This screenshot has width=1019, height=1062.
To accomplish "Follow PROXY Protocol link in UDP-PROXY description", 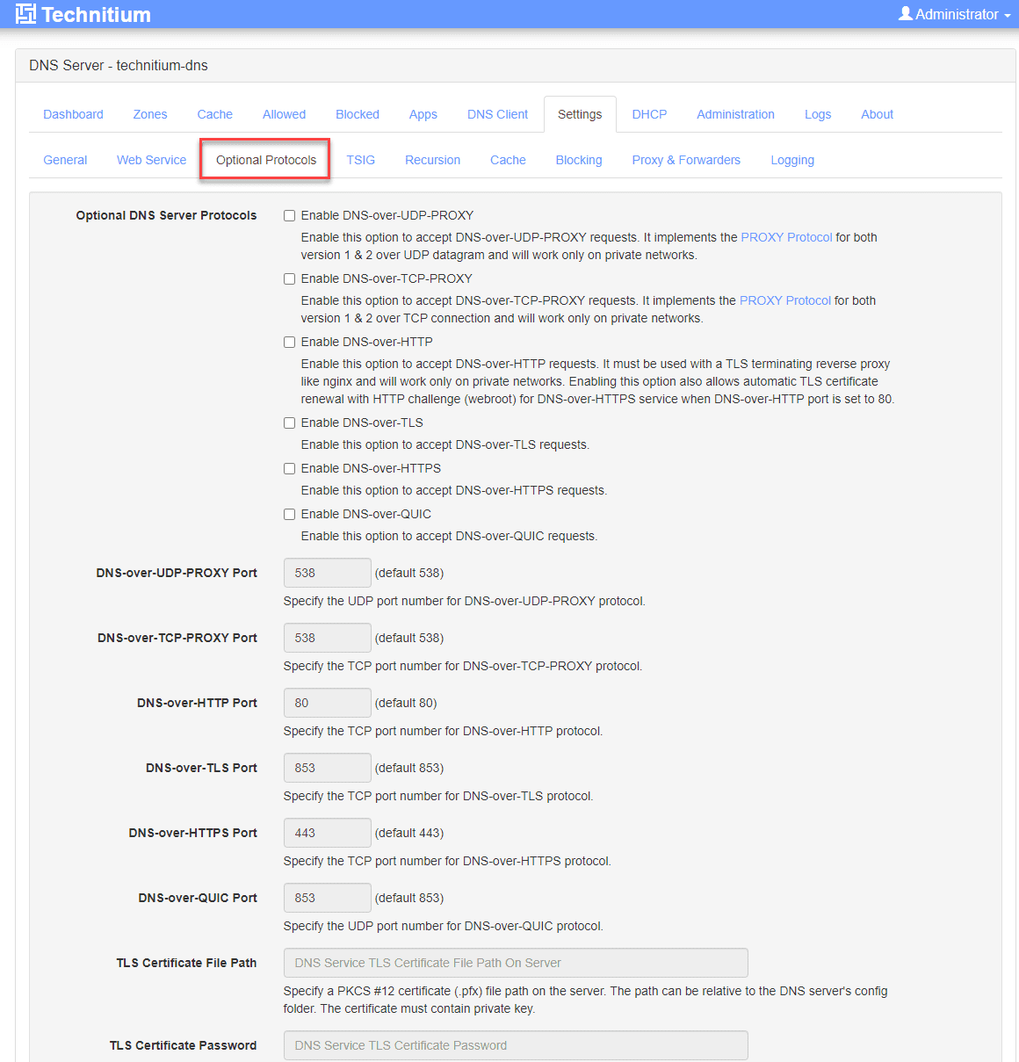I will (786, 237).
